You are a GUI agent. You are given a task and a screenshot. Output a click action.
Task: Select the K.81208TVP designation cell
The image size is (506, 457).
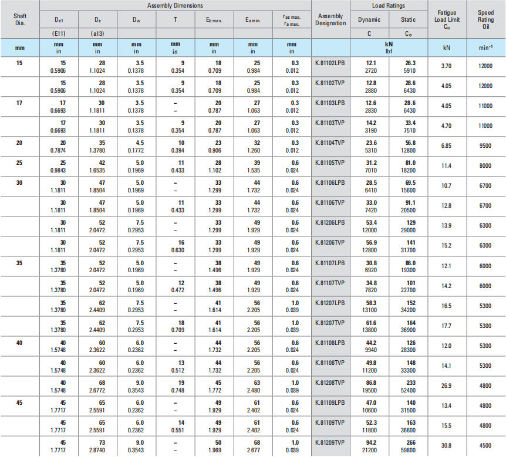pyautogui.click(x=330, y=382)
